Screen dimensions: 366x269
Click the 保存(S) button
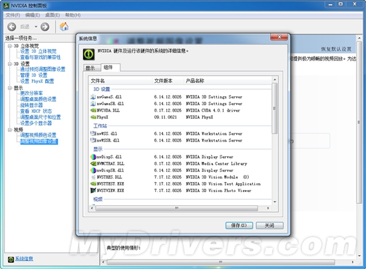[239, 225]
